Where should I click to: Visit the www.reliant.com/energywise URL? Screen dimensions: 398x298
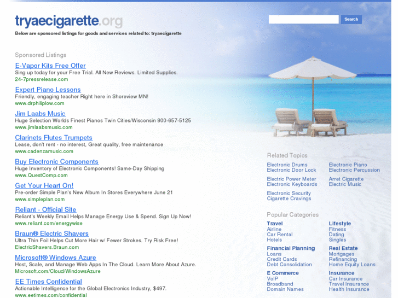pos(49,223)
